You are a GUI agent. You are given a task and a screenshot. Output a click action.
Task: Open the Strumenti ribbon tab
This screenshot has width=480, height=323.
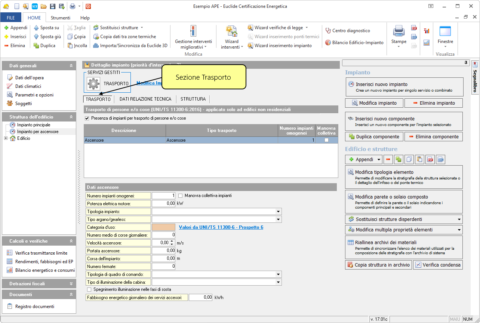coord(60,18)
